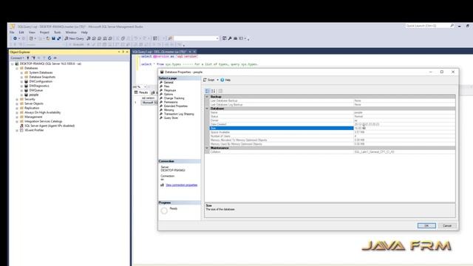The image size is (473, 266).
Task: Click the Categorized view icon in property grid
Action: click(208, 91)
